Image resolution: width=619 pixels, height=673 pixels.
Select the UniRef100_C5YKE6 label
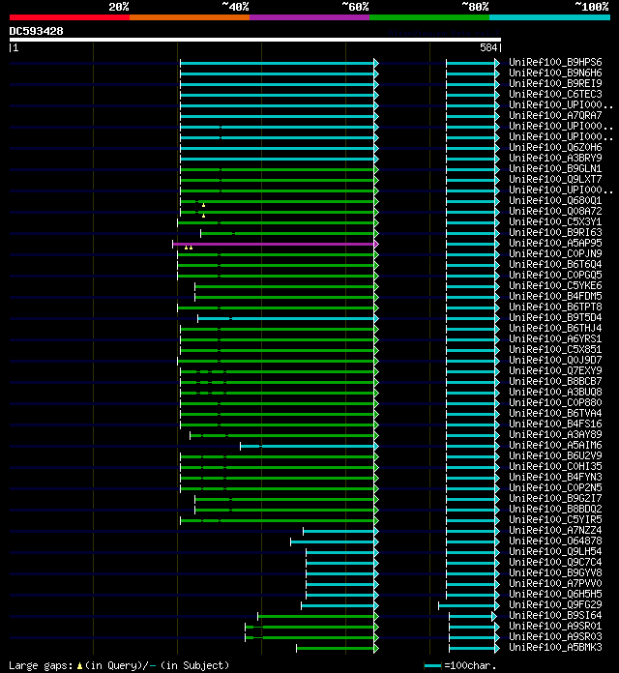pos(555,286)
